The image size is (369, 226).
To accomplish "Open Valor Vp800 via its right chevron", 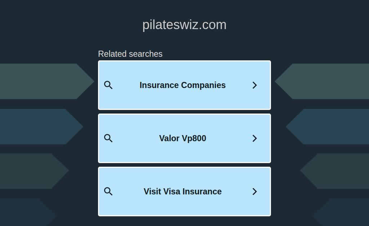I will (x=254, y=138).
